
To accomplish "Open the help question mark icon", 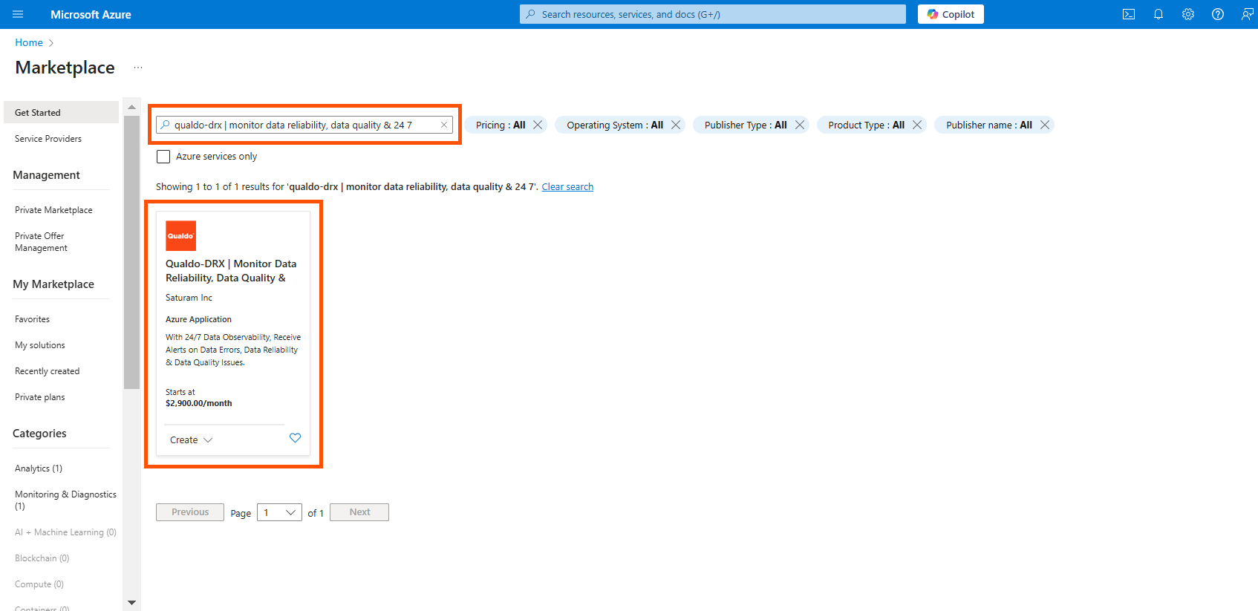I will click(1218, 14).
